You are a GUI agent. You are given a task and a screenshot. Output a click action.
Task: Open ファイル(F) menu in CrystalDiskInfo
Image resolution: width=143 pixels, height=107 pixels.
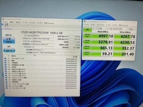pos(5,22)
